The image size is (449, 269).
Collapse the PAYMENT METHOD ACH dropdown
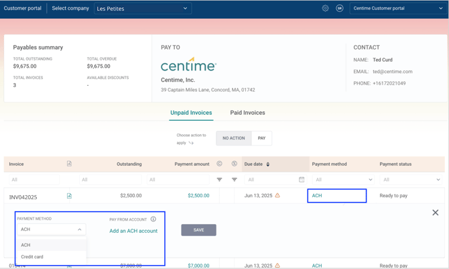coord(51,229)
